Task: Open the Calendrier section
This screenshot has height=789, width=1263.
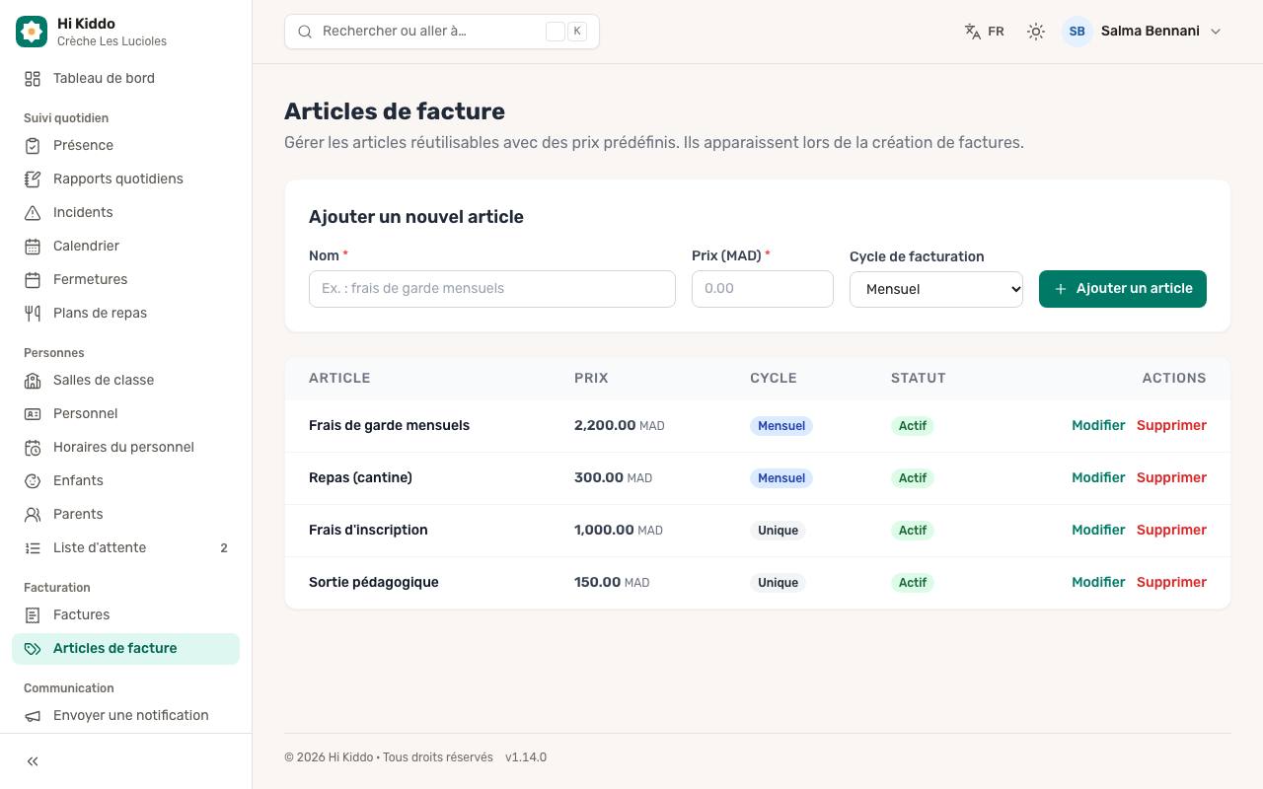Action: point(125,247)
